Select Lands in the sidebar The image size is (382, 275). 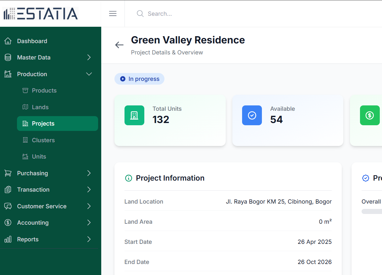(40, 107)
